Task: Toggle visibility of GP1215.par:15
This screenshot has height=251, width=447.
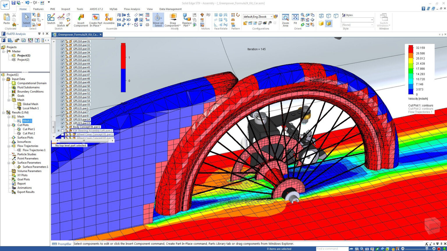Action: 62,123
